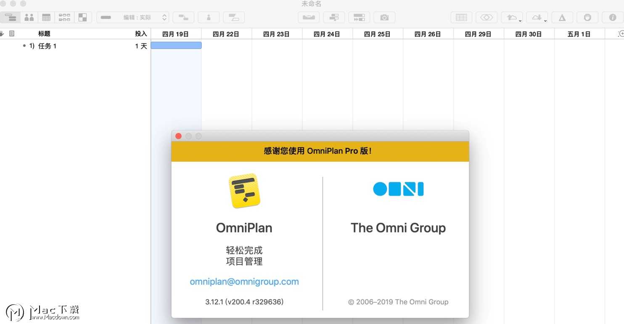Image resolution: width=624 pixels, height=324 pixels.
Task: Click the OmniPlan Pro thank-you banner
Action: 320,151
